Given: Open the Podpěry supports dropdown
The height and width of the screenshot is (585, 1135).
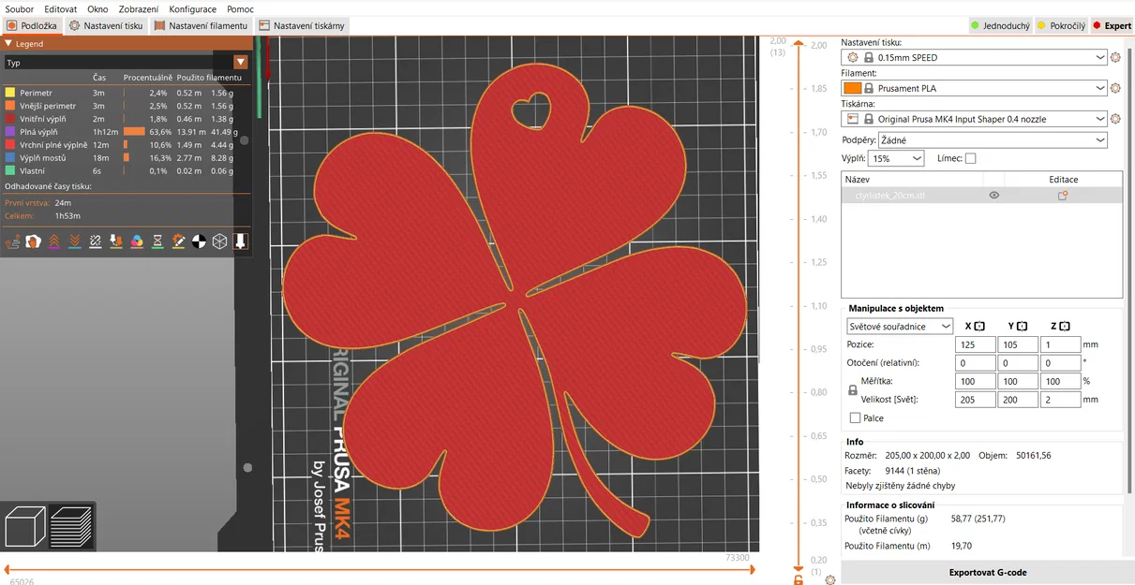Looking at the screenshot, I should pyautogui.click(x=991, y=139).
